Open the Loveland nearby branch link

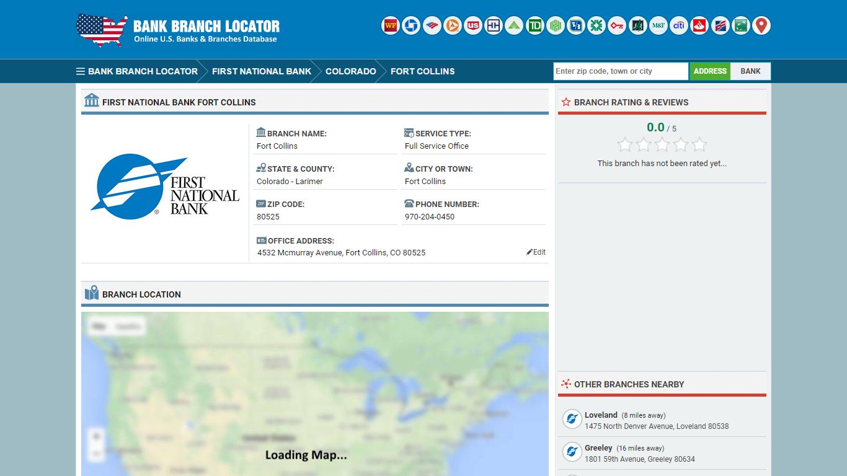[601, 415]
